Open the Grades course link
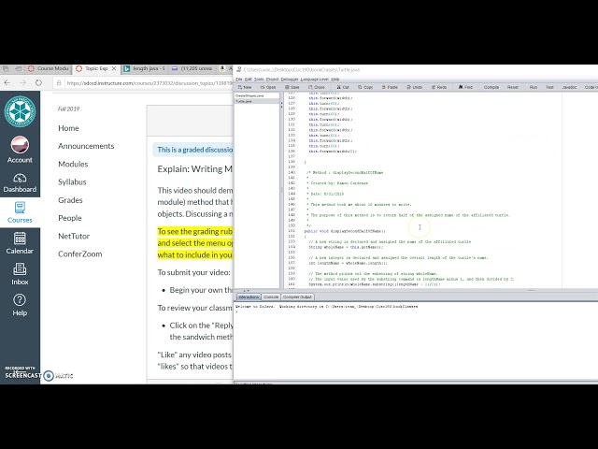 70,199
